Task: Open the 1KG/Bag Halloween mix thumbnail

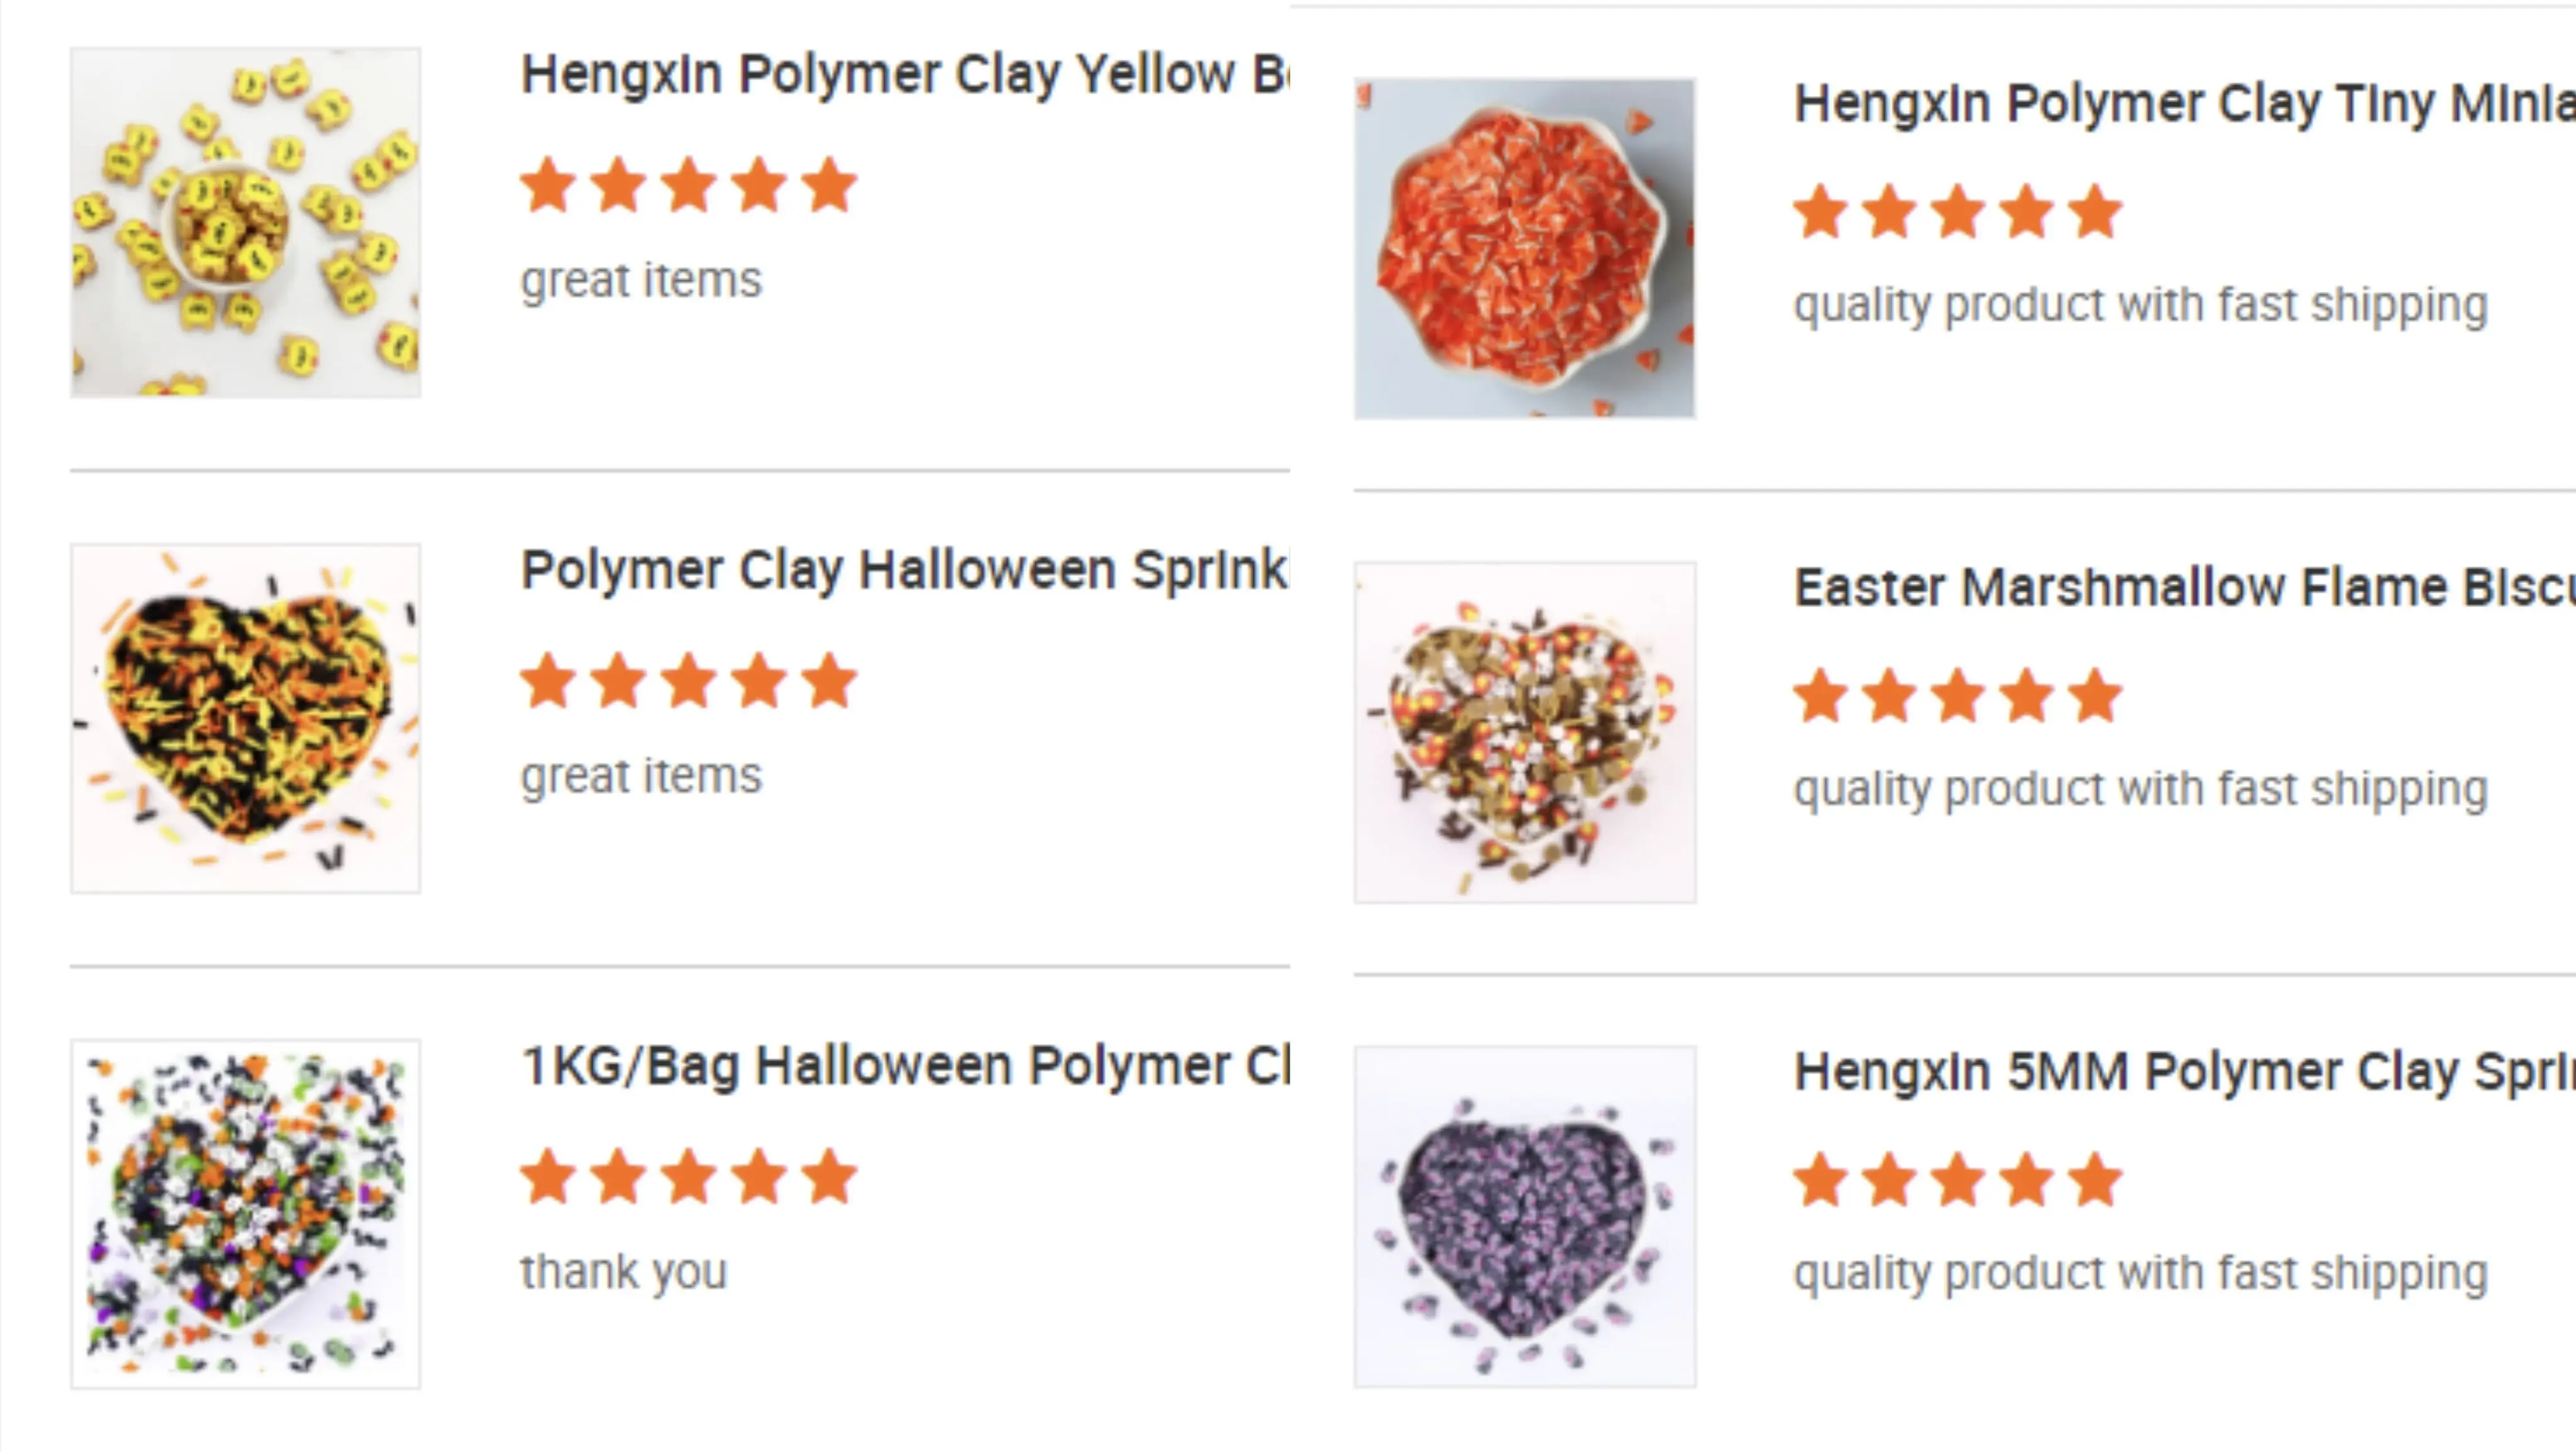Action: click(245, 1214)
